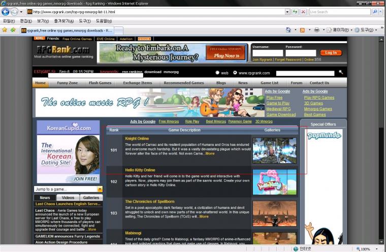Open the 파일(F) menu
Screen dimensions: 386x252
(x=9, y=21)
